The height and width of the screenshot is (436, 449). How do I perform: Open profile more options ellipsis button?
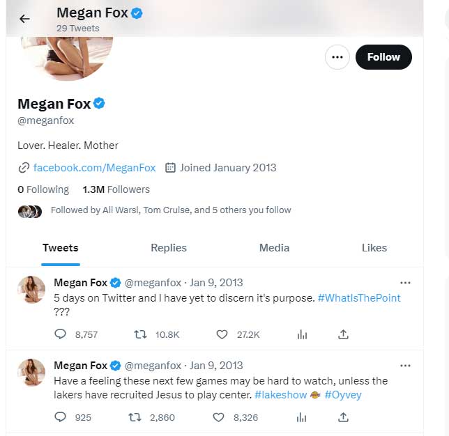pyautogui.click(x=337, y=57)
